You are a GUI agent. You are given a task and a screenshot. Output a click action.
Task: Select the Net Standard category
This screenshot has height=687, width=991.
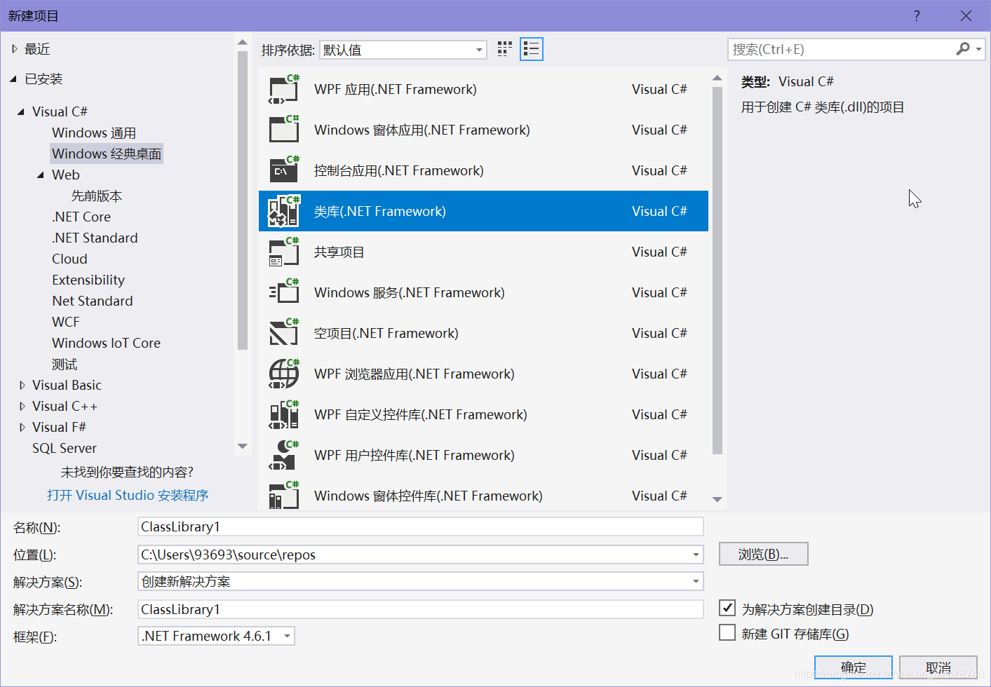click(93, 301)
